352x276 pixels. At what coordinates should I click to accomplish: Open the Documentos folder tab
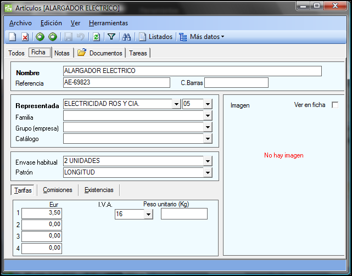[x=100, y=53]
